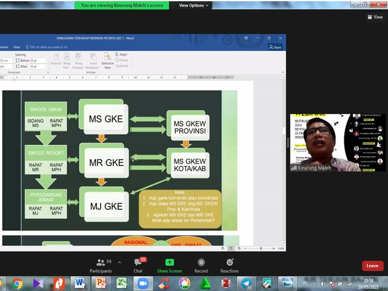Select the MS GKE box
This screenshot has height=291, width=388.
pos(106,119)
